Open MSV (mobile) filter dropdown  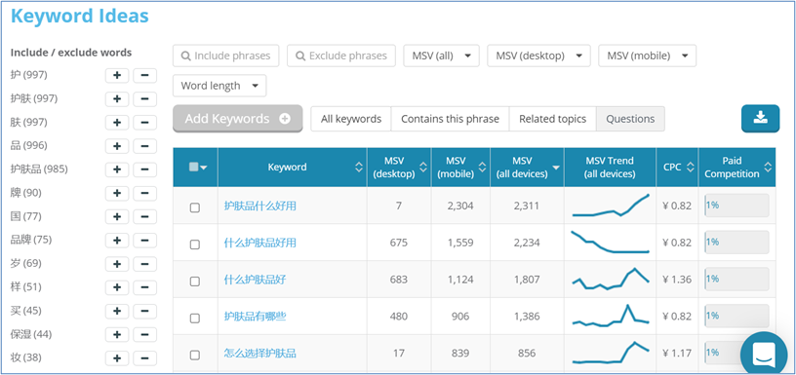point(648,56)
